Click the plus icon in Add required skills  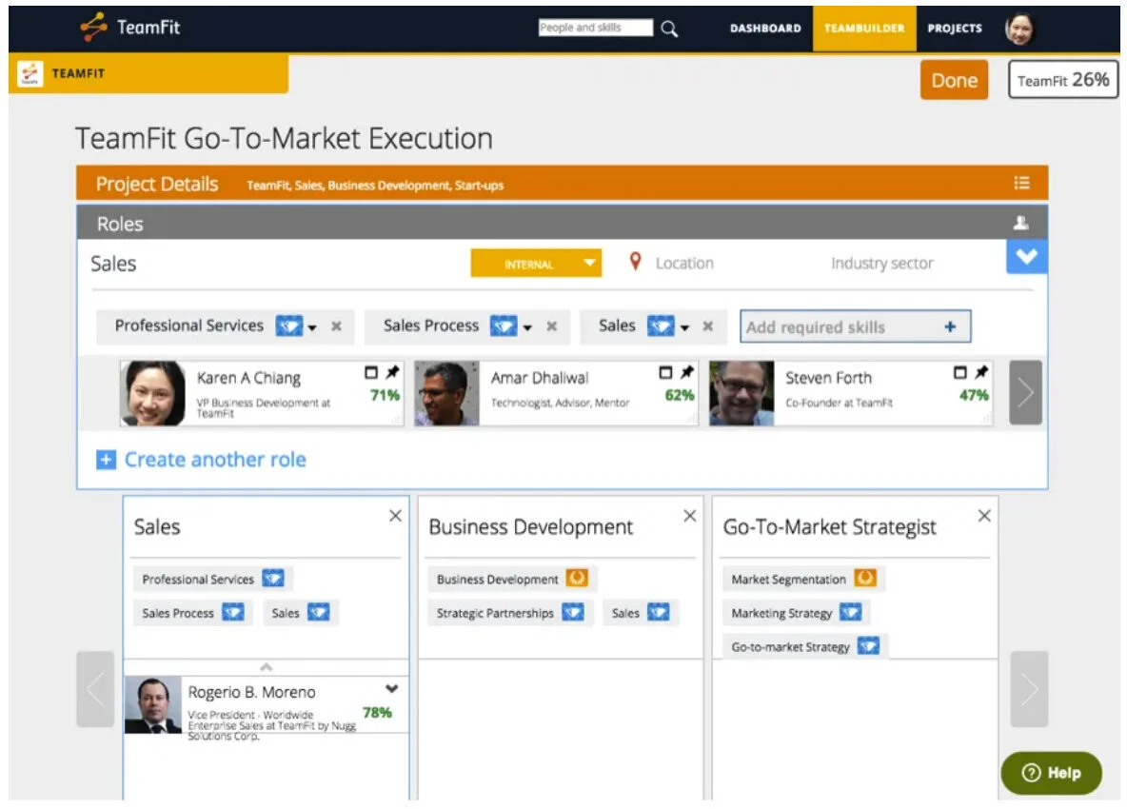pyautogui.click(x=950, y=326)
